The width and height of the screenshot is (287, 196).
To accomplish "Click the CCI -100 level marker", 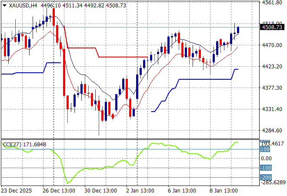I will (265, 168).
